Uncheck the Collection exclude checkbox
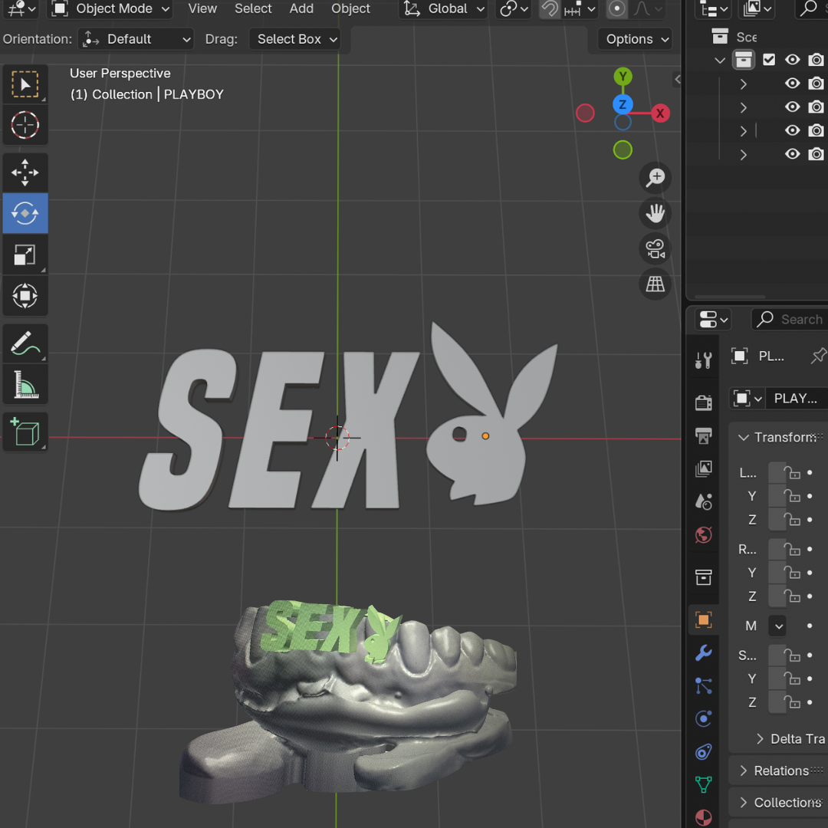The width and height of the screenshot is (828, 828). (x=769, y=60)
